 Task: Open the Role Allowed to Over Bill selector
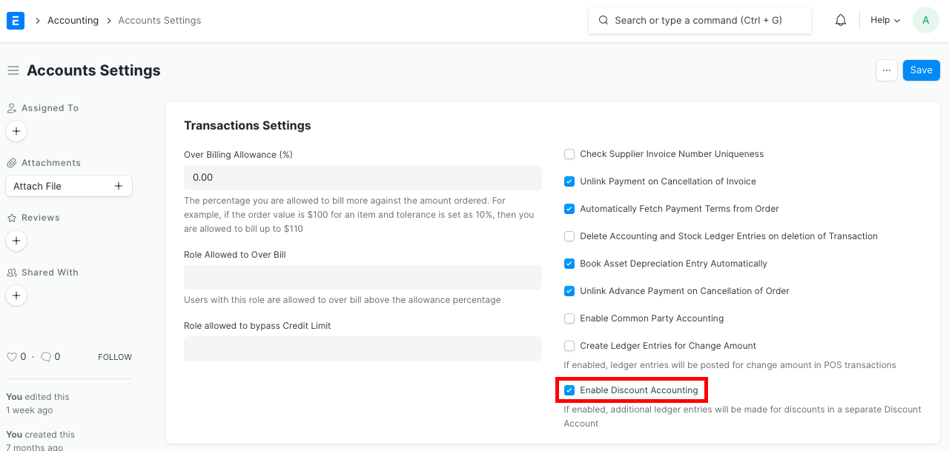coord(363,277)
